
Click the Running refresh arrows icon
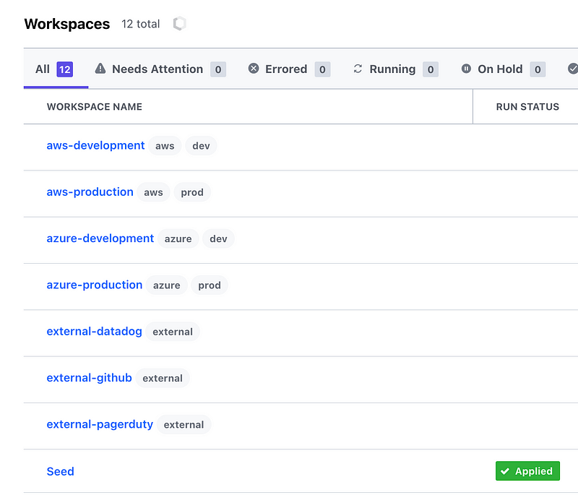[358, 69]
